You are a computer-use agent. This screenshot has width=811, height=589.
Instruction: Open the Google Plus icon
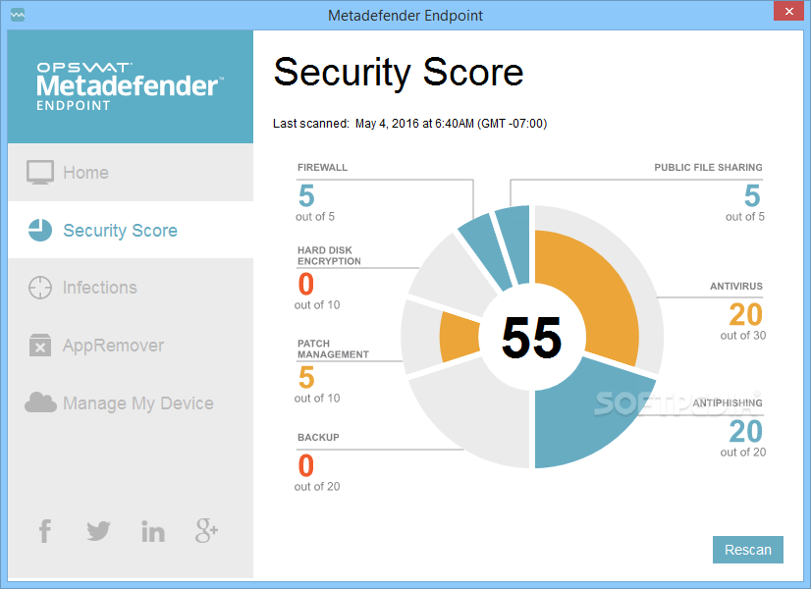(206, 531)
